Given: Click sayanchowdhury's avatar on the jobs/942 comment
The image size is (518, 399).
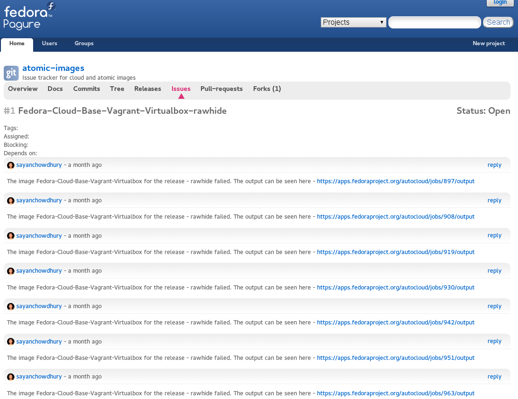Looking at the screenshot, I should point(11,306).
